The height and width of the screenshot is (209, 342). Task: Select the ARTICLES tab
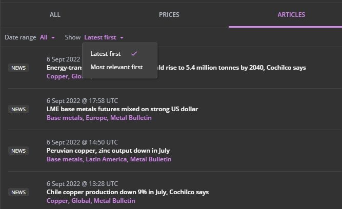click(291, 15)
